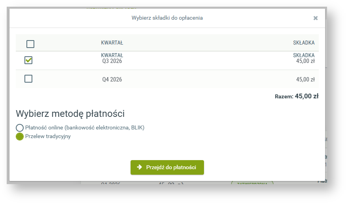Click the Q4 2026 quarter cell

[x=112, y=79]
